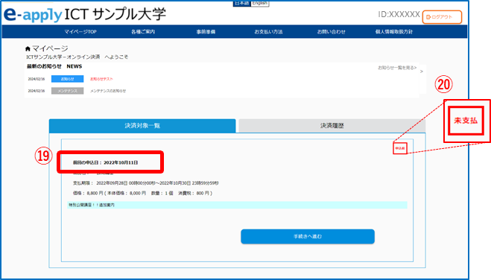Select the 決済対象一覧 tab
Screen dimensions: 491x280
pos(142,126)
